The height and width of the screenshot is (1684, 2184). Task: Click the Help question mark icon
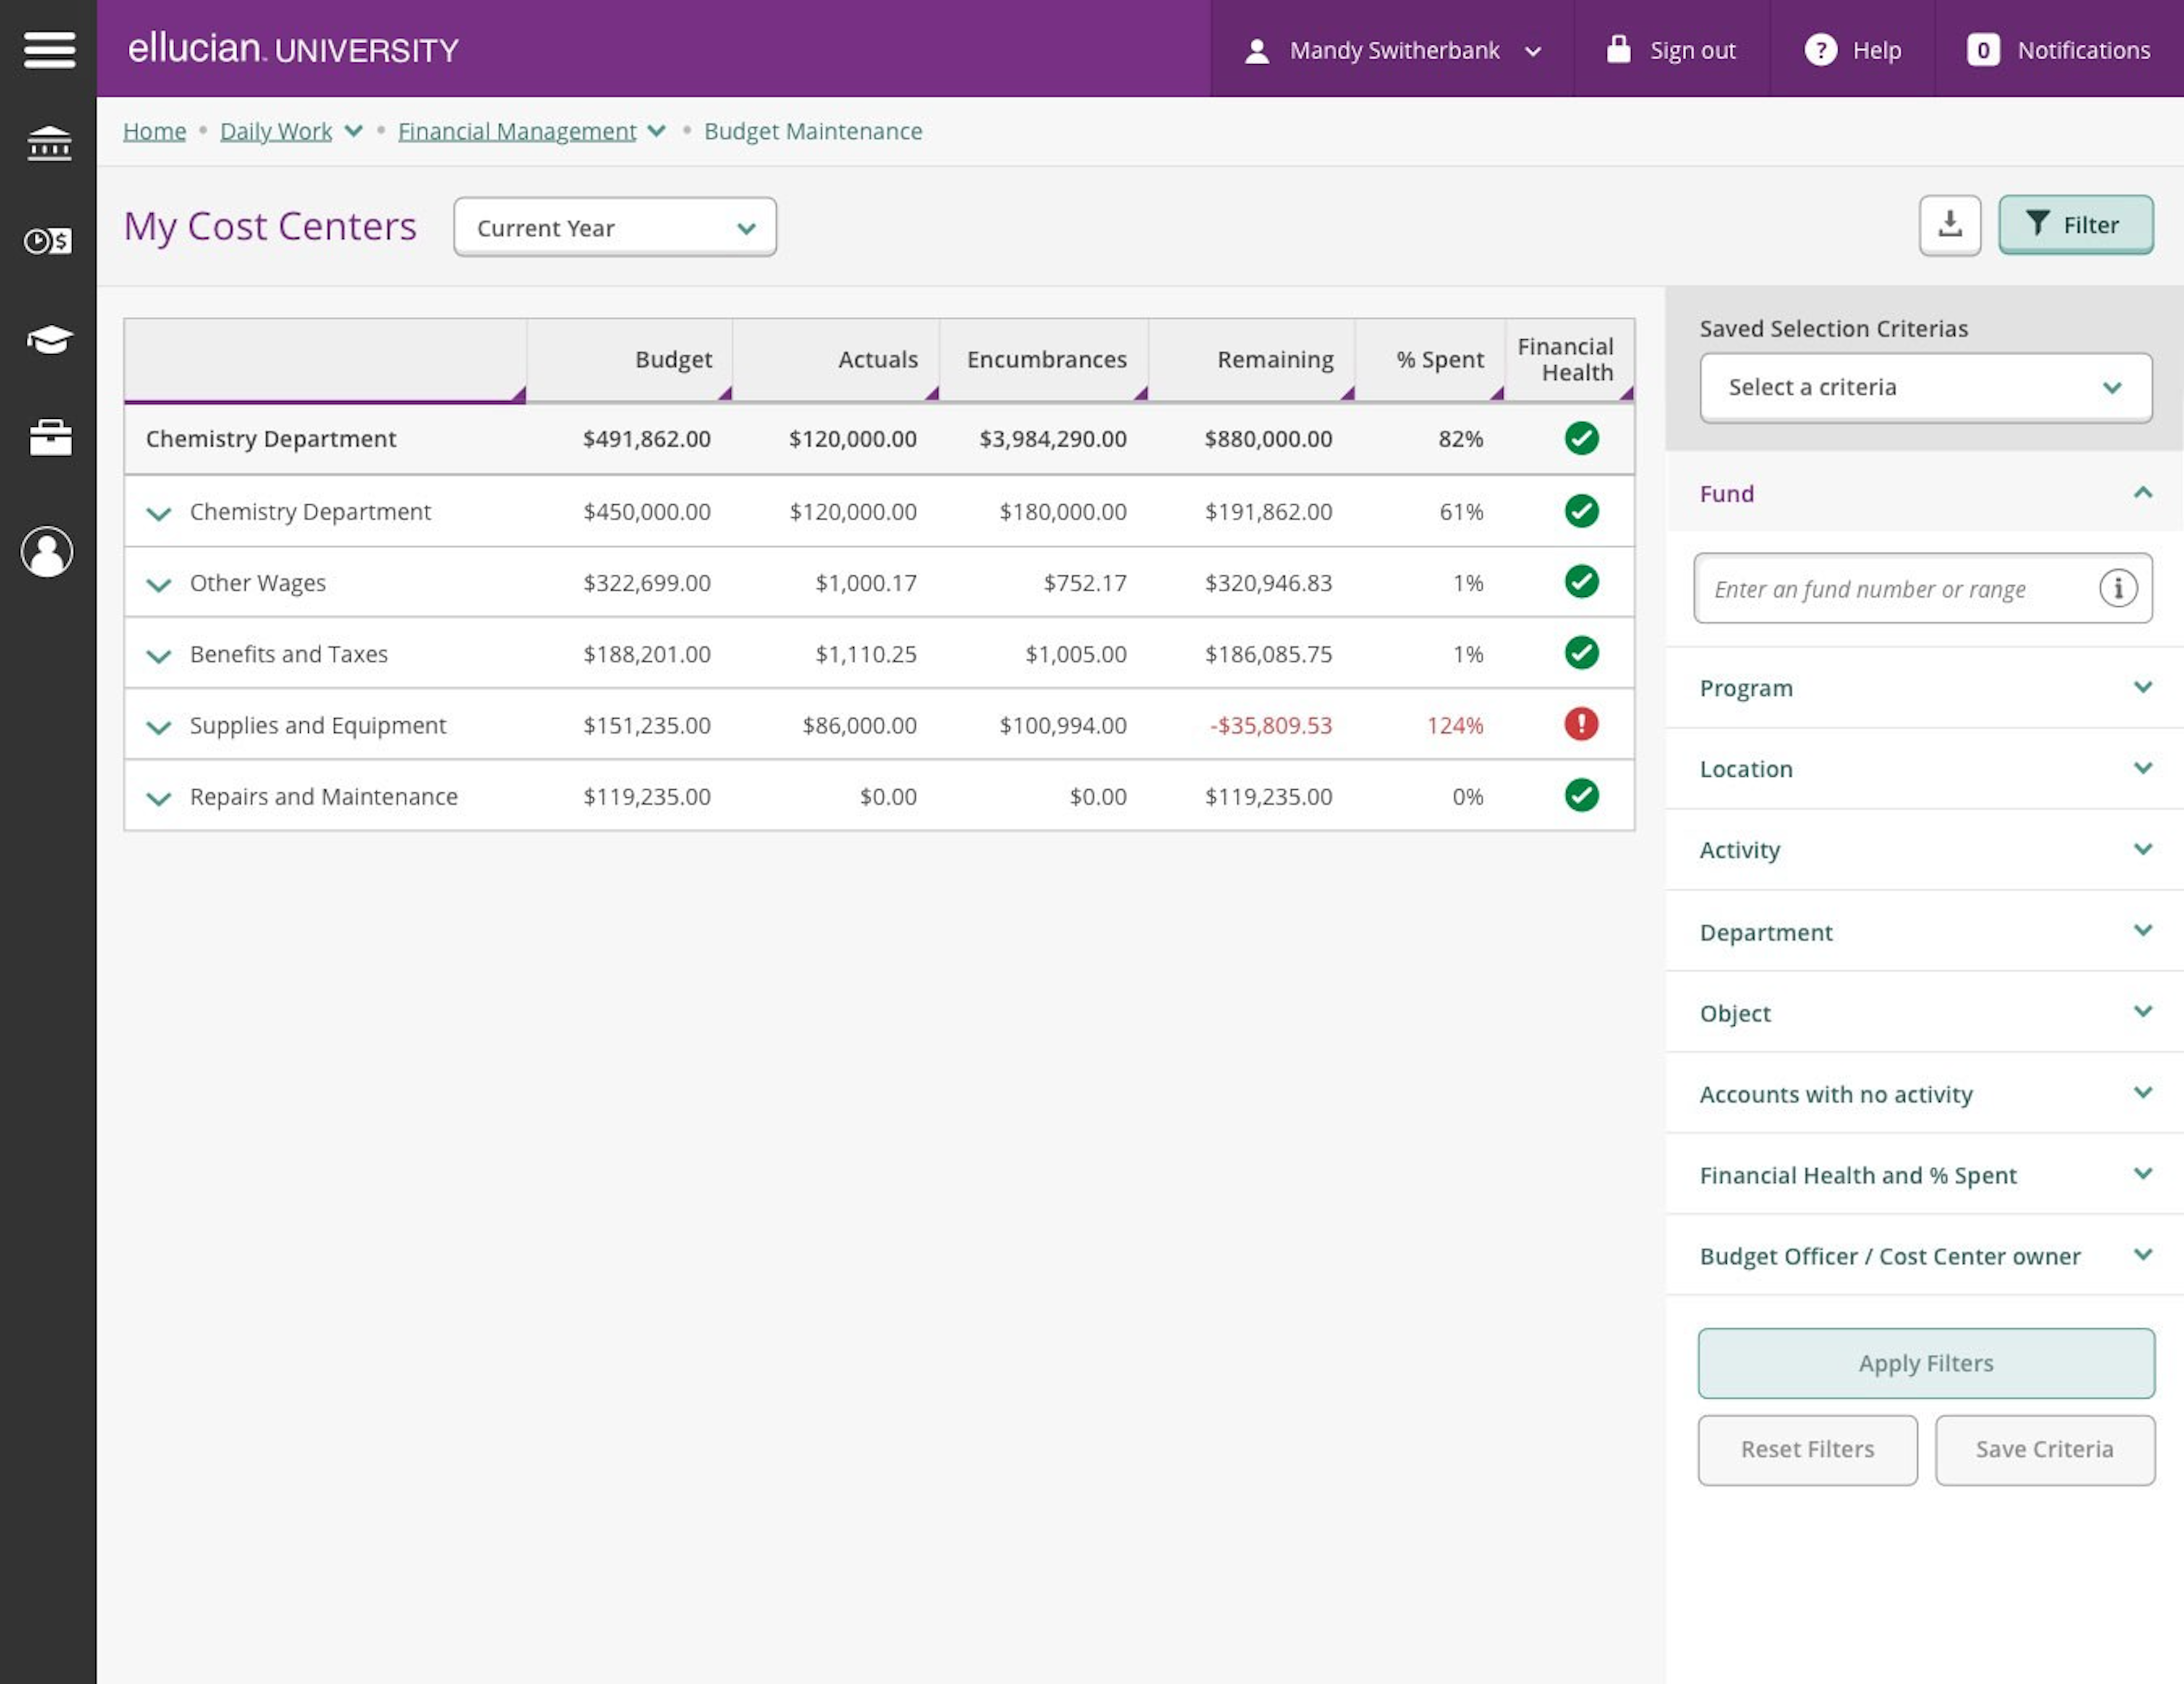pyautogui.click(x=1822, y=50)
